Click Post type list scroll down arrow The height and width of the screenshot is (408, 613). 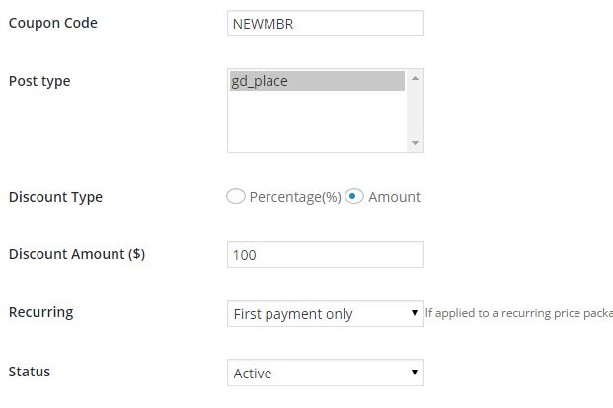[416, 143]
